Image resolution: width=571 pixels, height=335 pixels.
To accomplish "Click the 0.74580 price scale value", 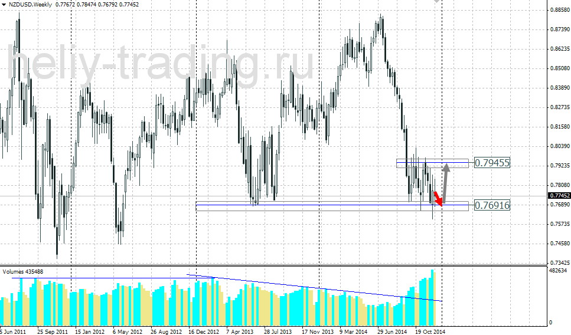I will 560,244.
